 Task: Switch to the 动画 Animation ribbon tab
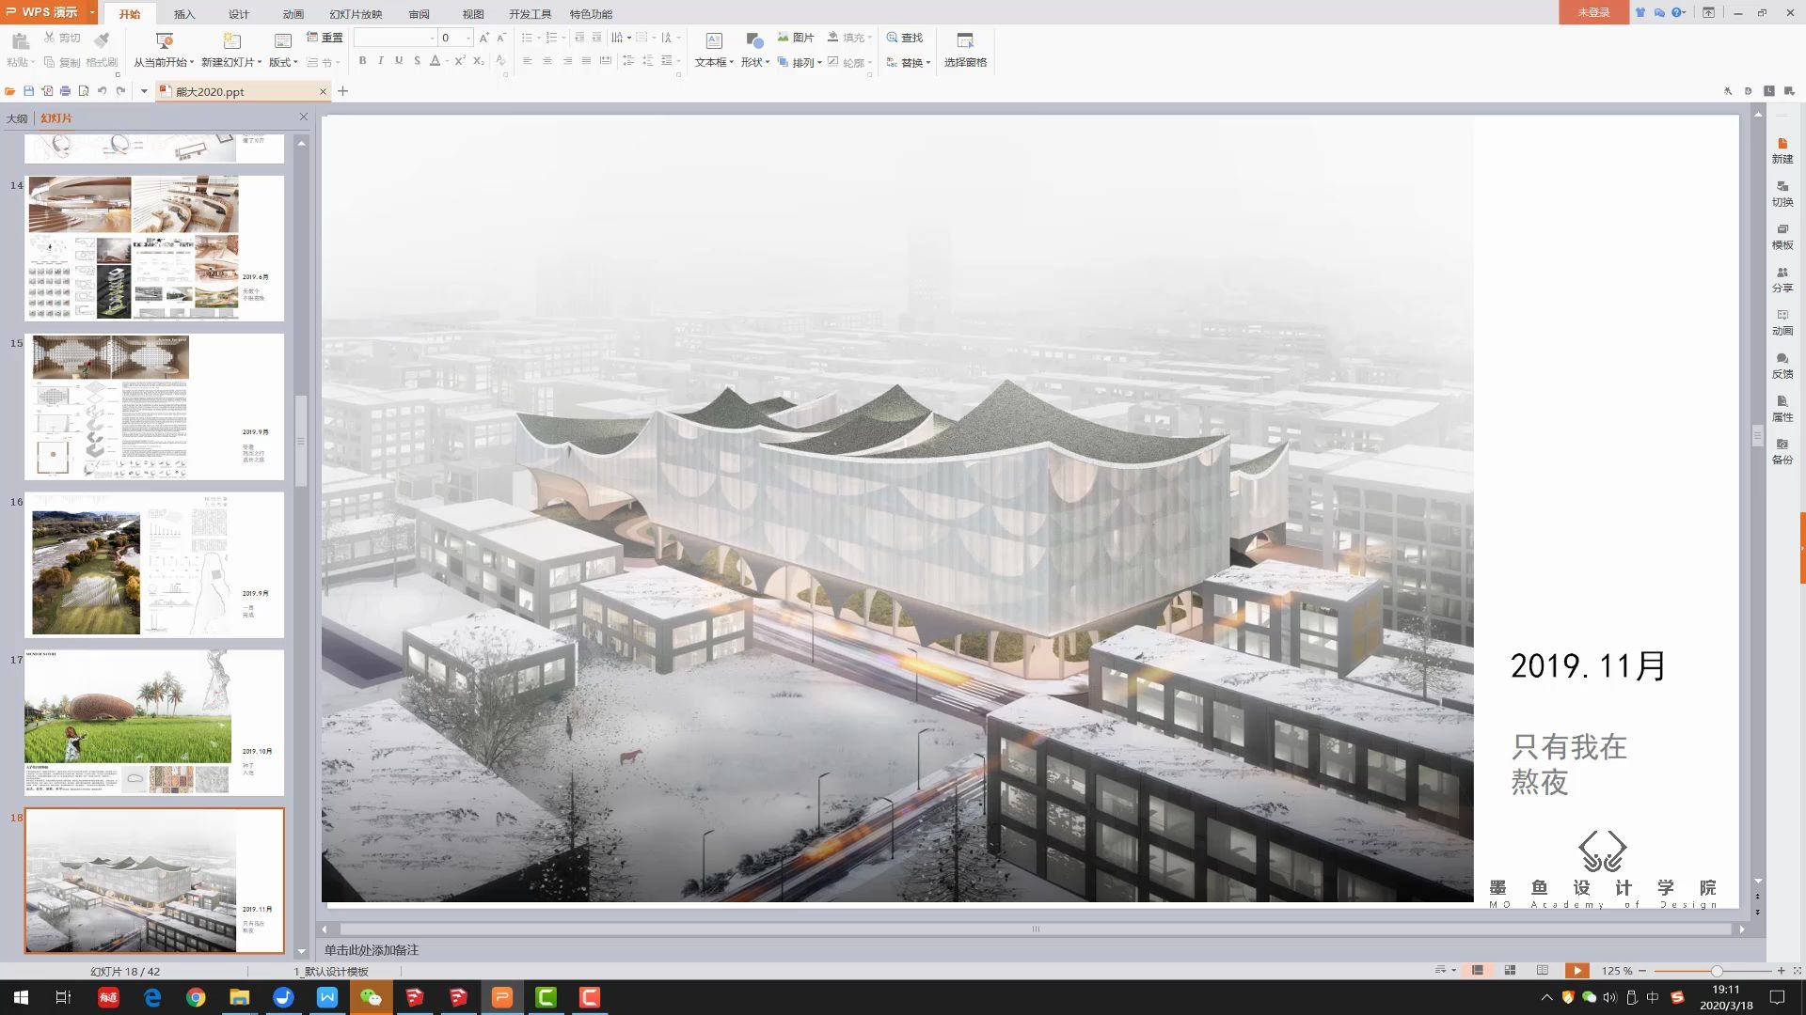pyautogui.click(x=293, y=14)
